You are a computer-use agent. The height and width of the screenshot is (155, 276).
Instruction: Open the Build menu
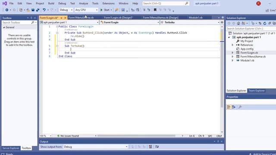51,3
